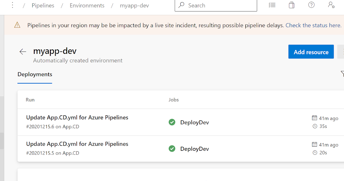Switch to the Deployments tab
This screenshot has width=344, height=181.
35,74
